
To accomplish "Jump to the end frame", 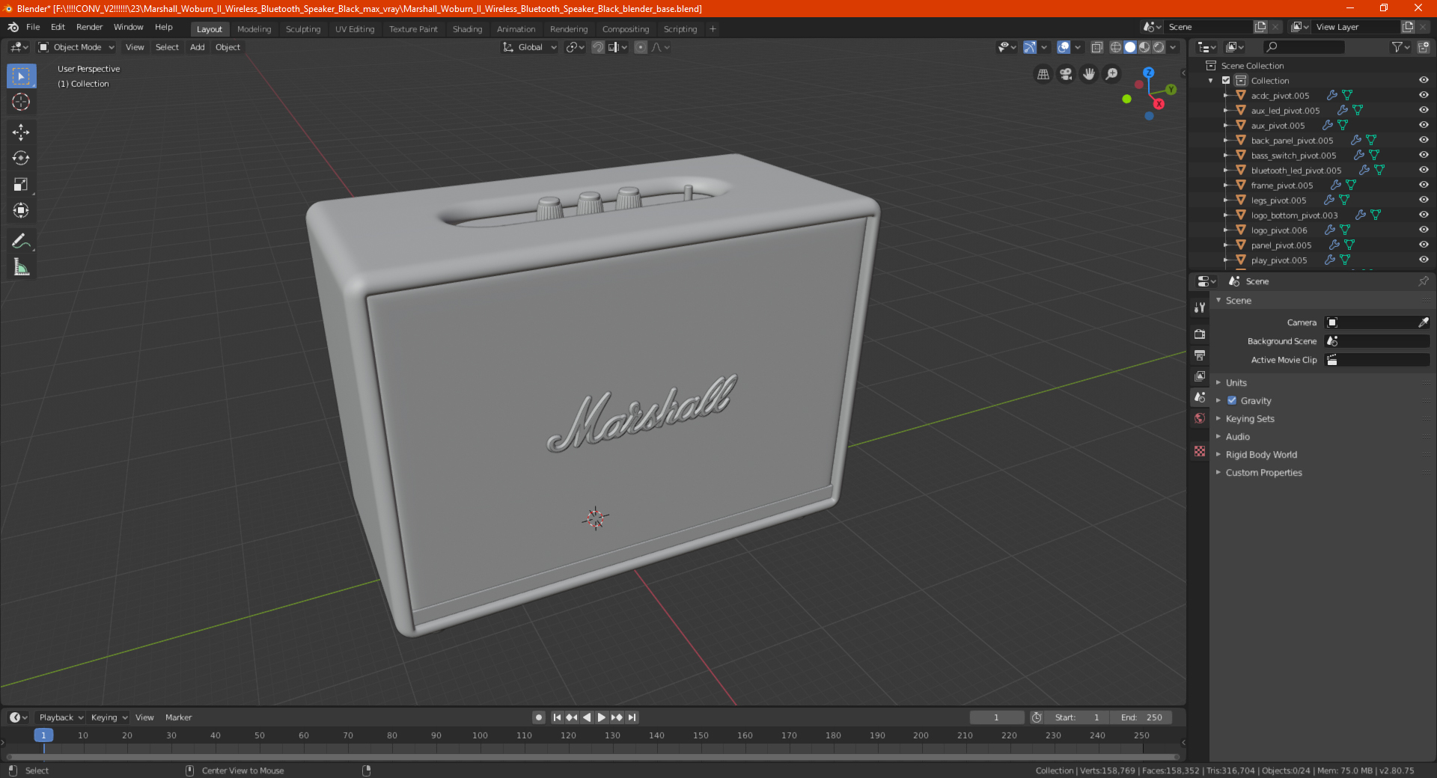I will [x=632, y=717].
